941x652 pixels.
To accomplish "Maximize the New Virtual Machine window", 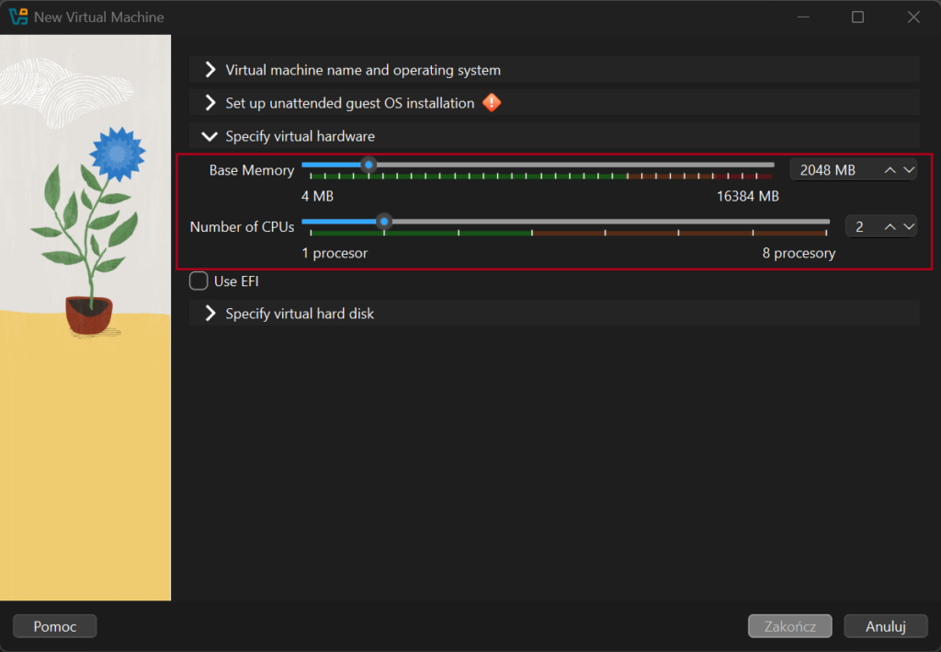I will click(x=857, y=17).
